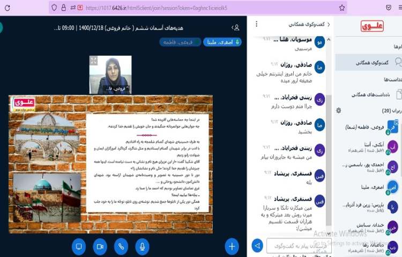402x257 pixels.
Task: Collapse chat via arrow beside گفت‌وگوی همگانی
Action: coord(329,25)
